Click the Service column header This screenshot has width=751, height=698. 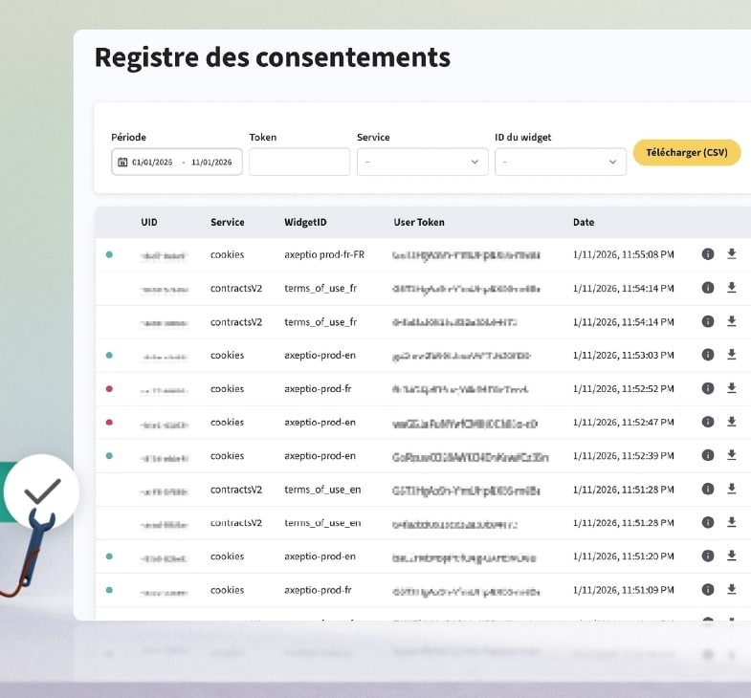point(228,222)
